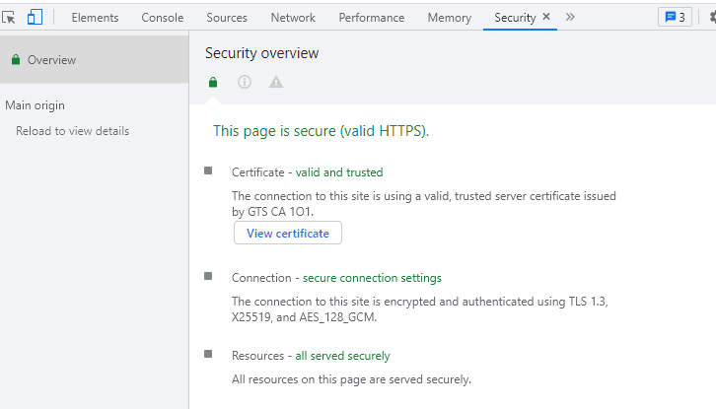Viewport: 716px width, 409px height.
Task: Click the green lock beside Overview
Action: pos(16,60)
